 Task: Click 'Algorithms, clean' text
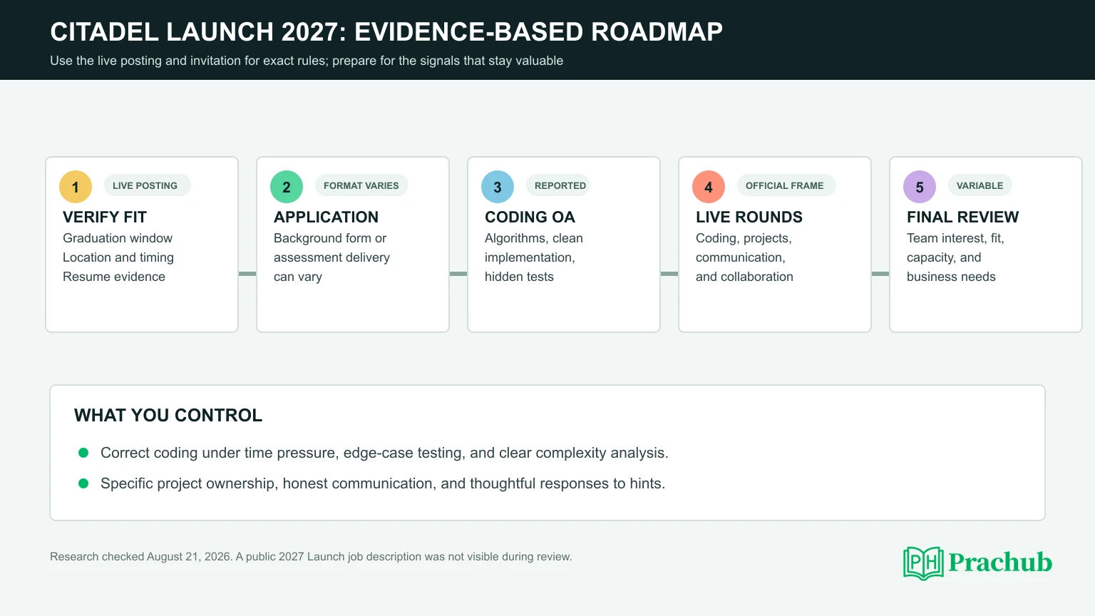[x=534, y=238]
